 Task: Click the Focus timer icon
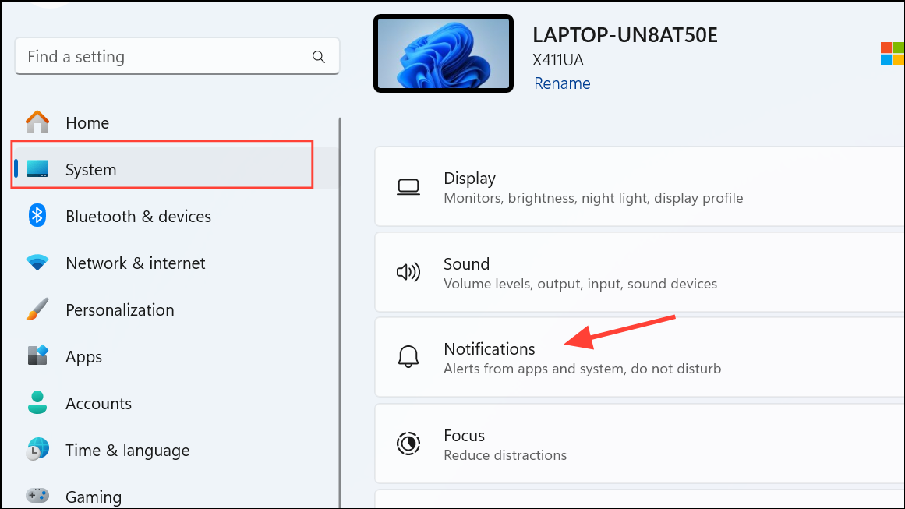(x=408, y=444)
